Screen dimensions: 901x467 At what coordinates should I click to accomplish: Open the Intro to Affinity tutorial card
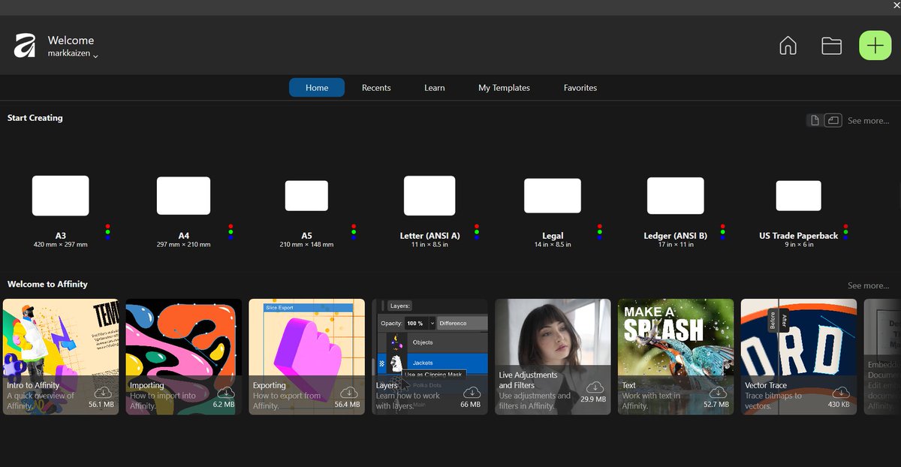(x=61, y=357)
